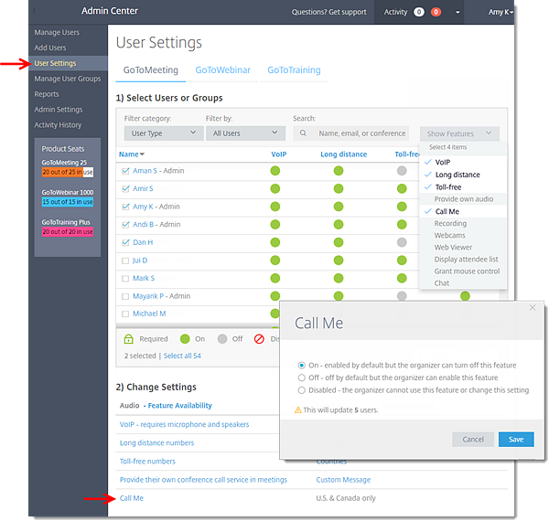The height and width of the screenshot is (521, 549).
Task: Check Mark S checkbox
Action: [125, 279]
